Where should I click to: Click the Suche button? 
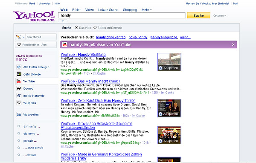click(x=198, y=15)
